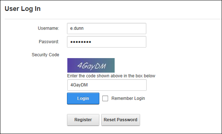Click the typed 4GayDM code text
This screenshot has width=222, height=134.
[x=79, y=85]
